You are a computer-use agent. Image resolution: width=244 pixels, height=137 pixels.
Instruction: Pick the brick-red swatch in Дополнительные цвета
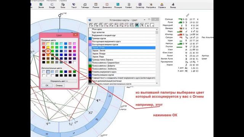[70, 72]
